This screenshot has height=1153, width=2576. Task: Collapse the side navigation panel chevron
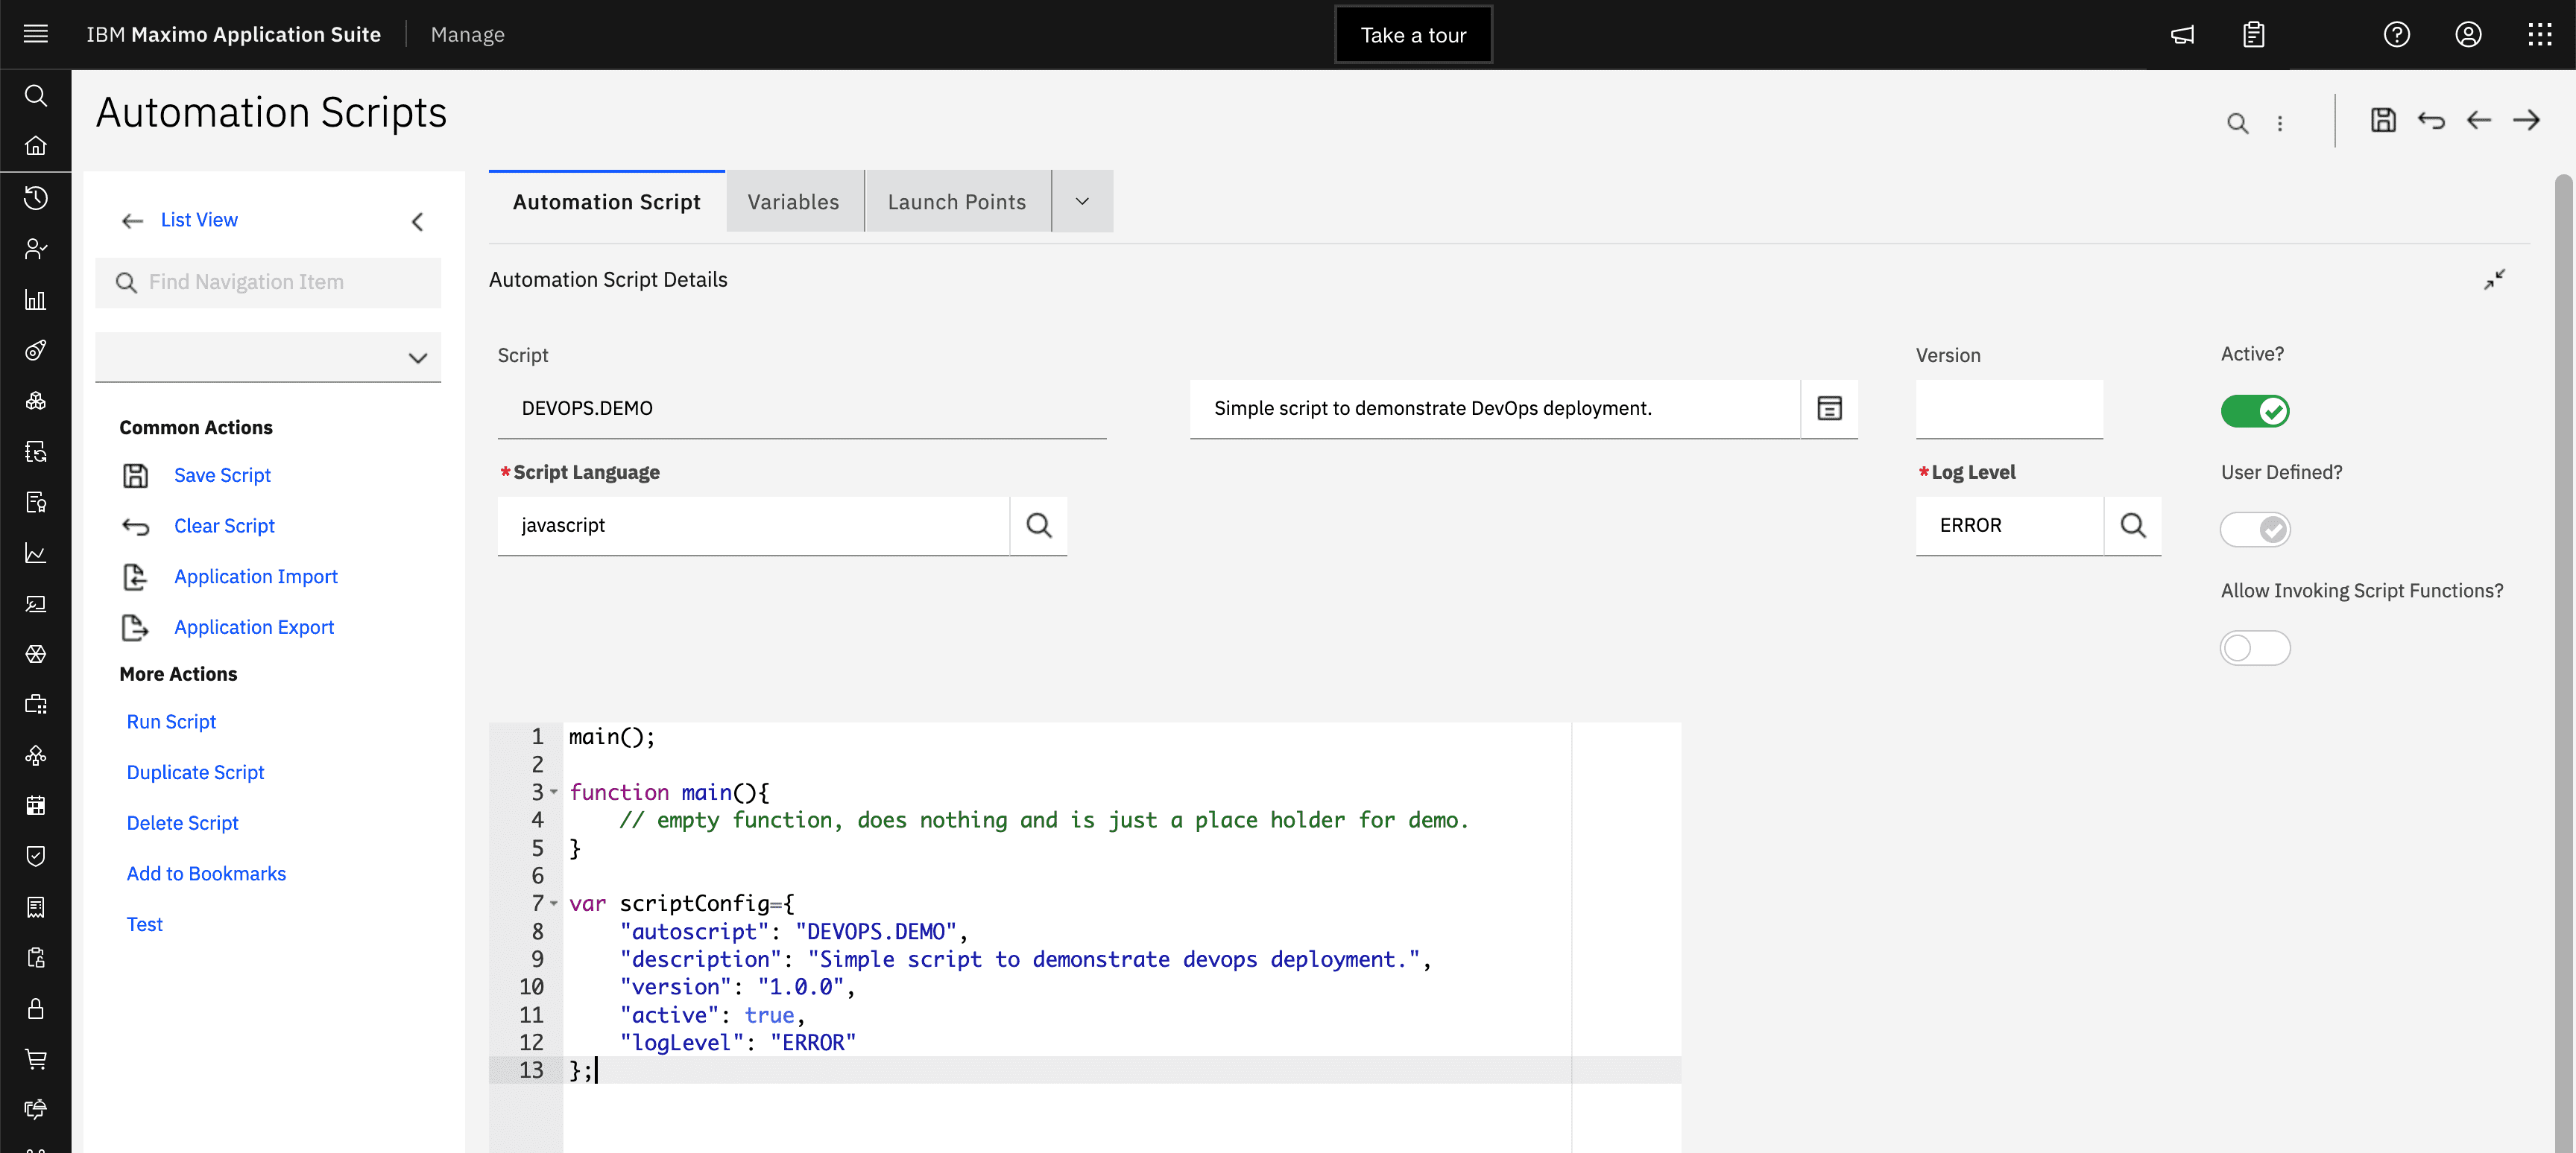coord(417,220)
